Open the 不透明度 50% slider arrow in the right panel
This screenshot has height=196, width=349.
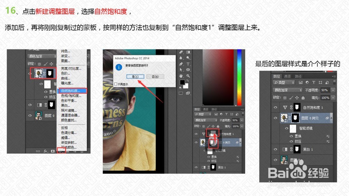point(333,90)
